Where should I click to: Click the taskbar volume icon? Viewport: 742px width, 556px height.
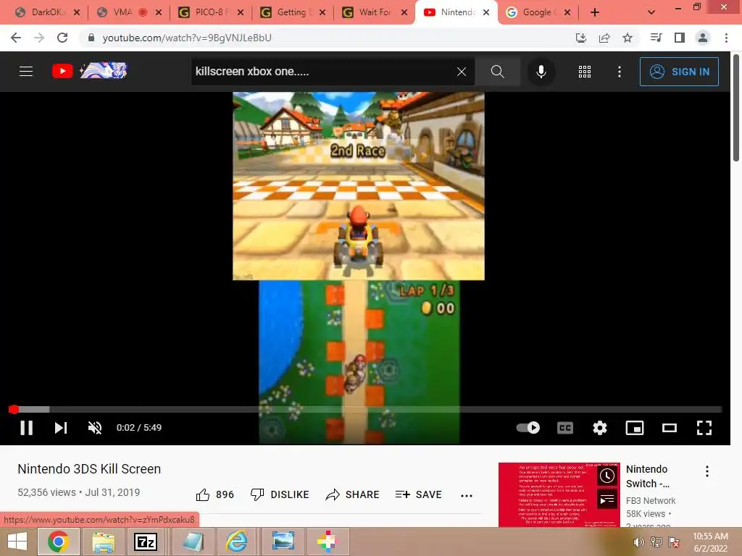click(x=638, y=542)
